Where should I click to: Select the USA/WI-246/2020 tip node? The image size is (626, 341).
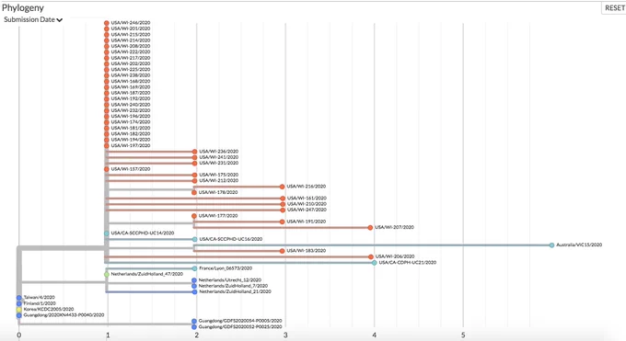[107, 23]
